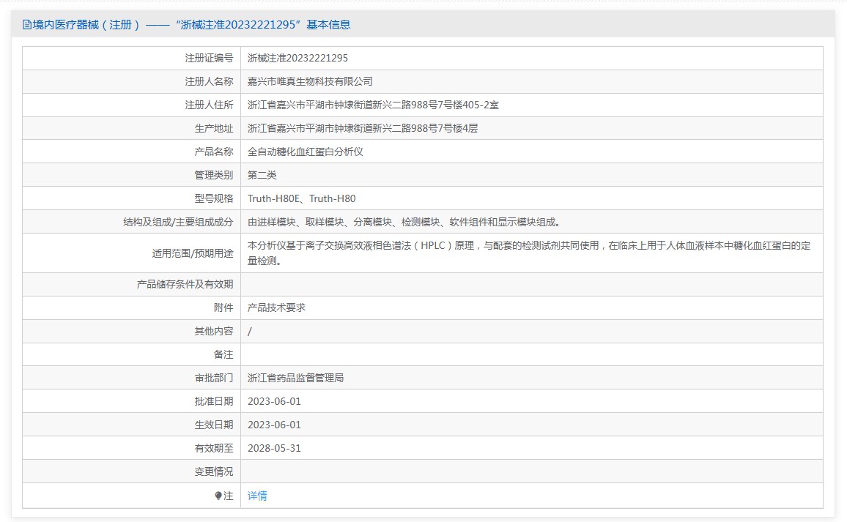Click the 型号规格 label
Viewport: 847px width, 522px height.
214,198
